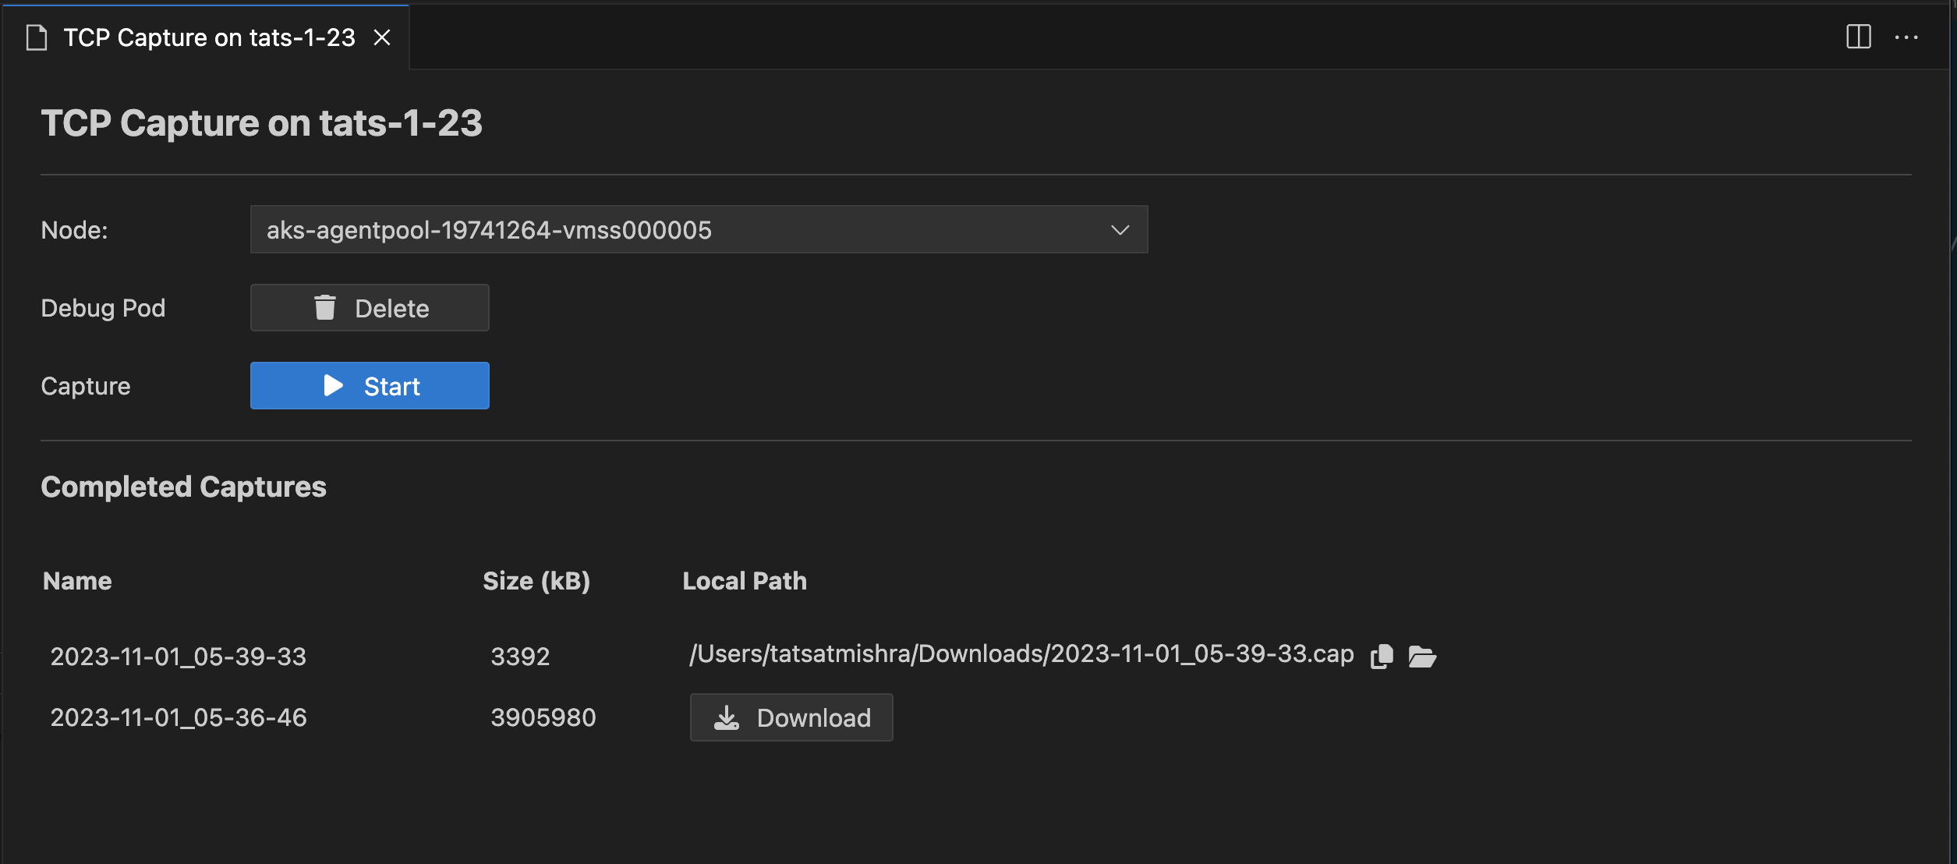Click Size column header to sort
Image resolution: width=1957 pixels, height=864 pixels.
pos(536,579)
